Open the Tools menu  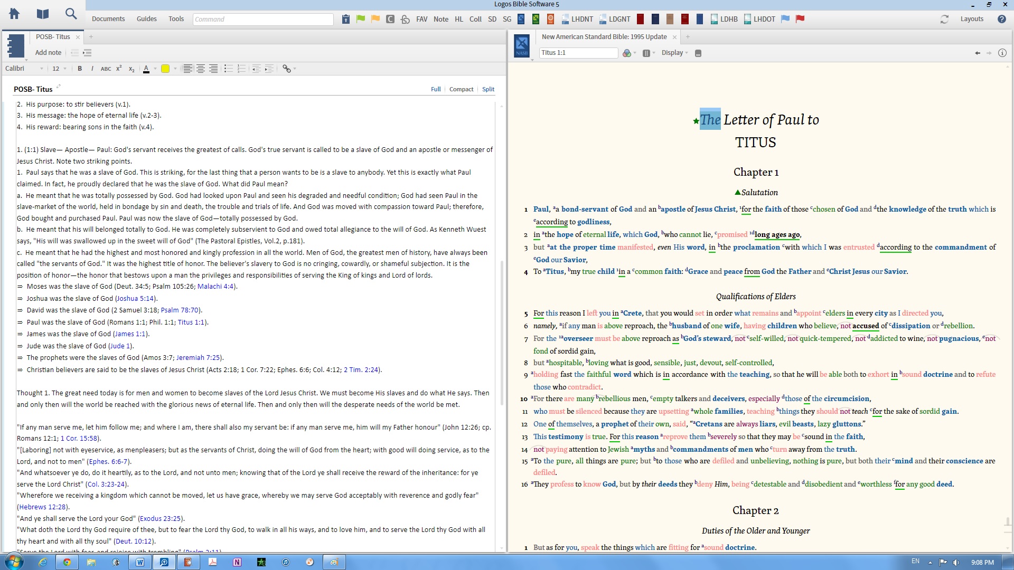[176, 19]
